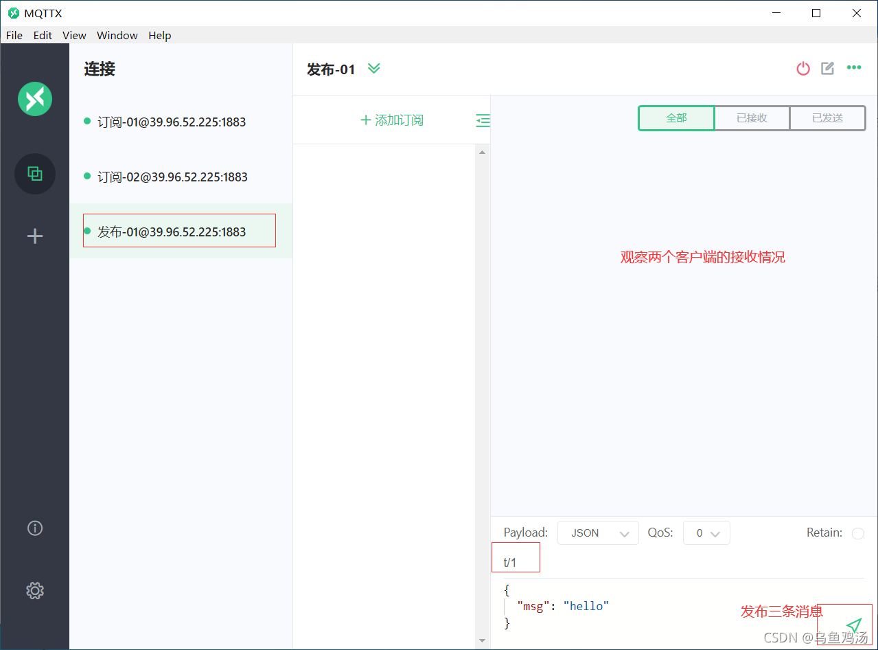Toggle the Retain radio option

(858, 533)
